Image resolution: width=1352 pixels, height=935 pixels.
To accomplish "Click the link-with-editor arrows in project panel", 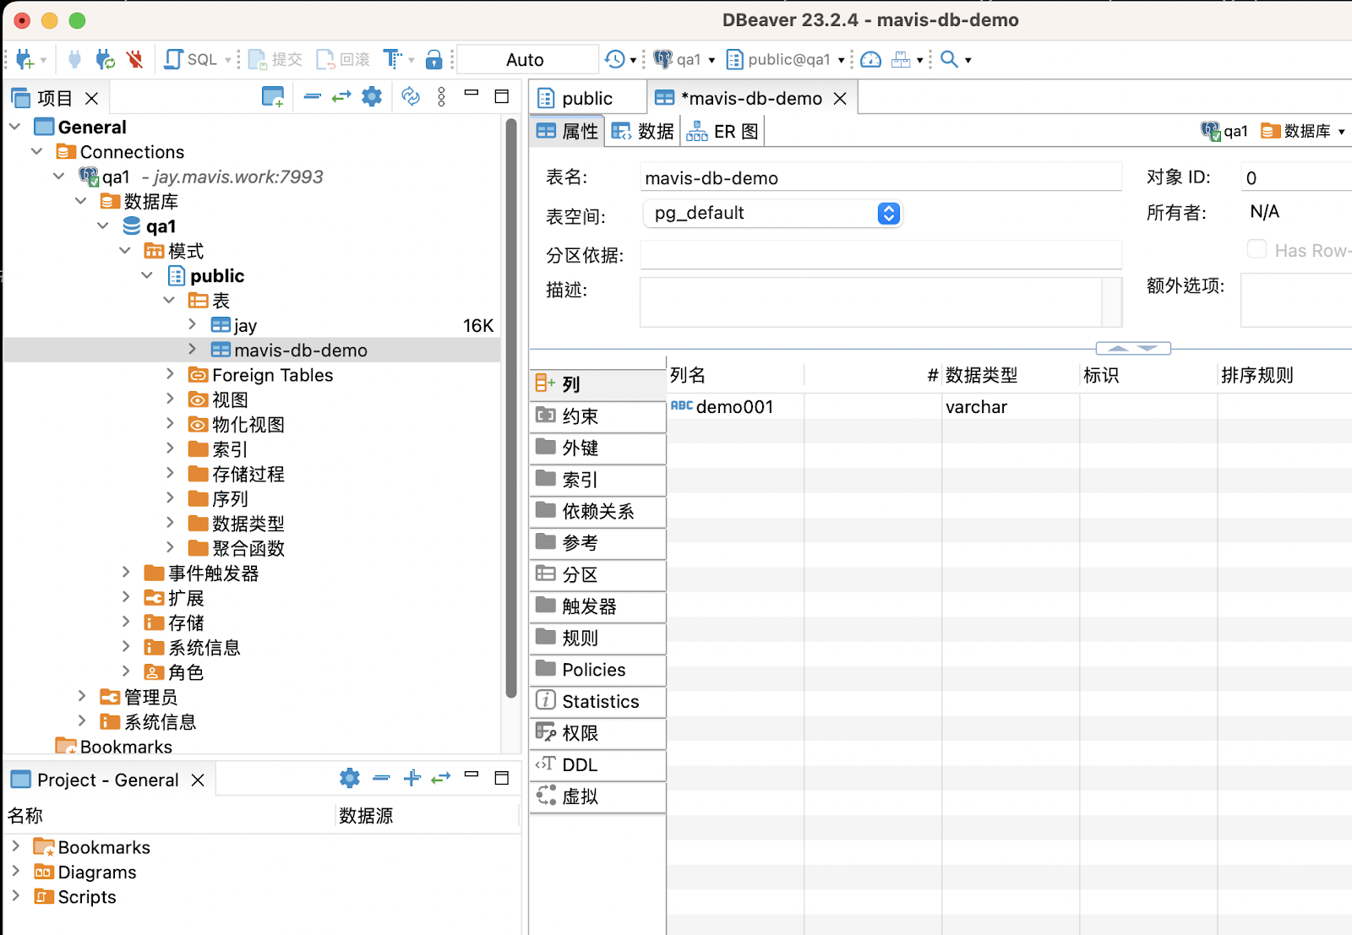I will 341,97.
